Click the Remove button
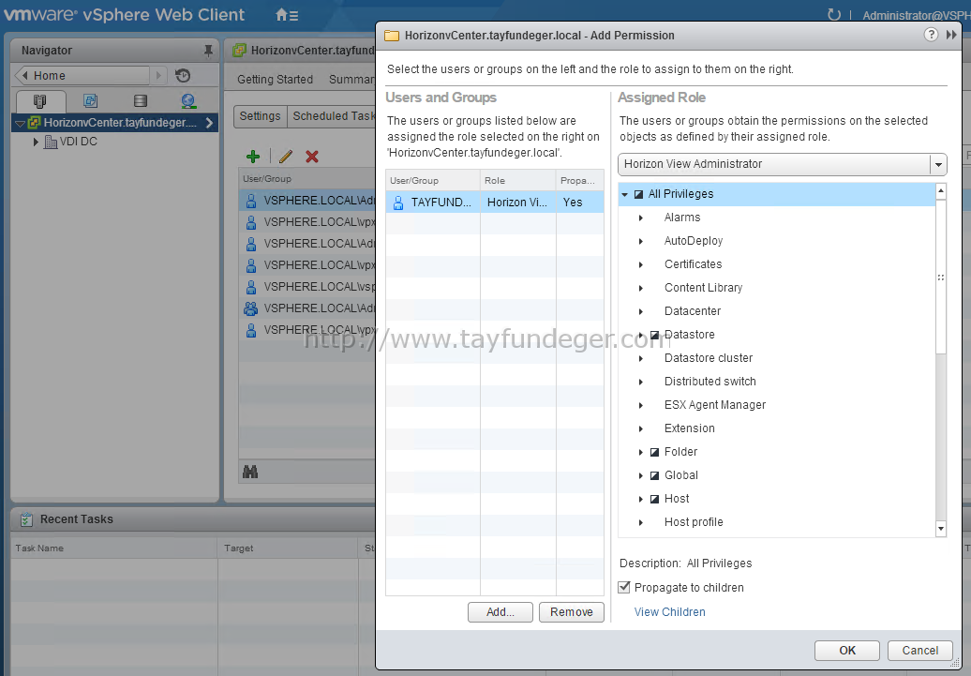The image size is (971, 676). click(572, 612)
